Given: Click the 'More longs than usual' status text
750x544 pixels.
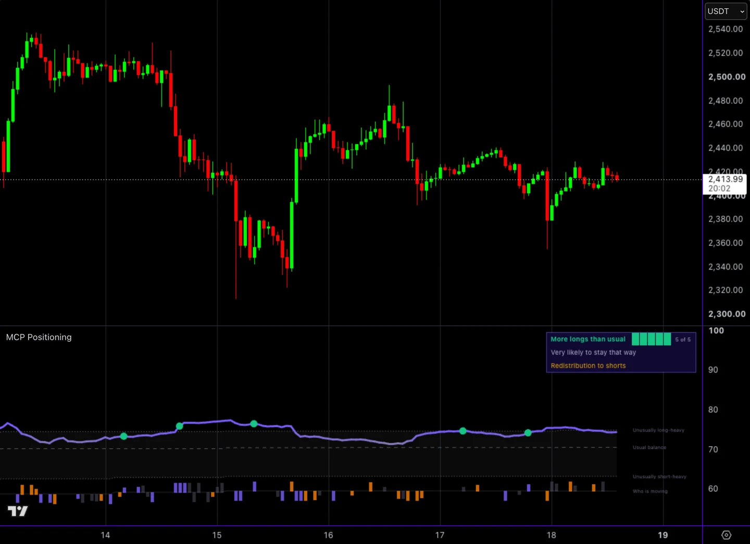Looking at the screenshot, I should click(x=588, y=339).
